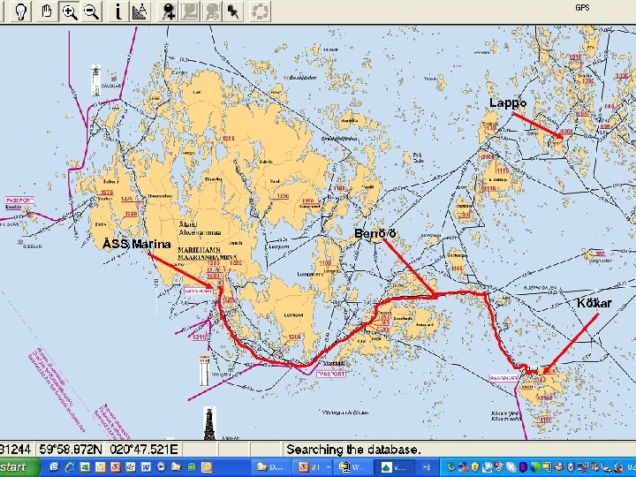
Task: Click the 'Lappo' label on the map
Action: pyautogui.click(x=508, y=102)
